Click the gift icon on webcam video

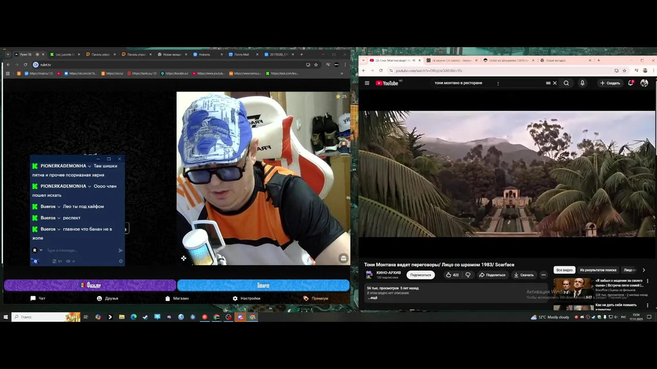[343, 258]
